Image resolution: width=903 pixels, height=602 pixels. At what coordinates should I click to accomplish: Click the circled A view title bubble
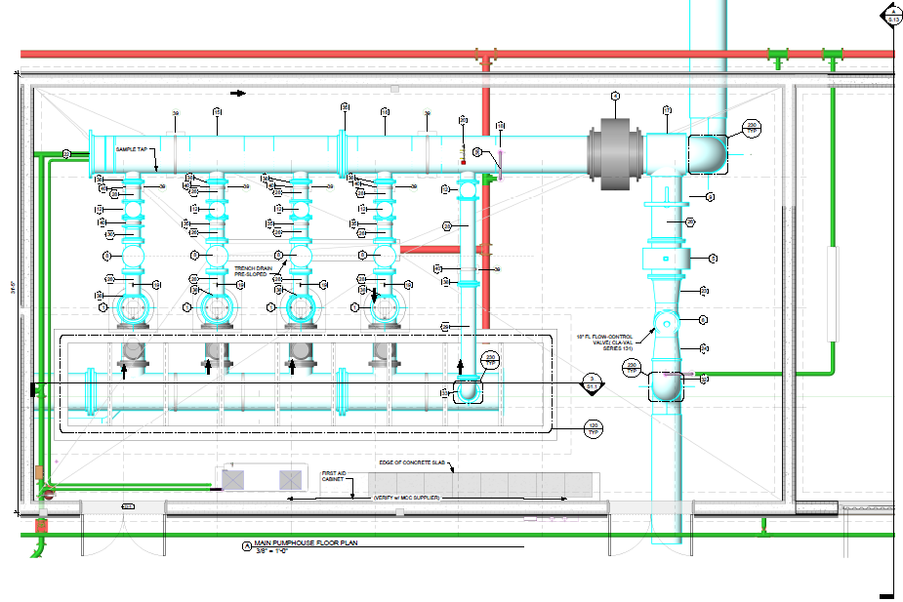point(247,546)
